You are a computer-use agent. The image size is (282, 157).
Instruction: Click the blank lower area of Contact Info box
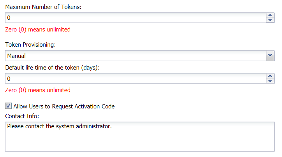(x=140, y=142)
